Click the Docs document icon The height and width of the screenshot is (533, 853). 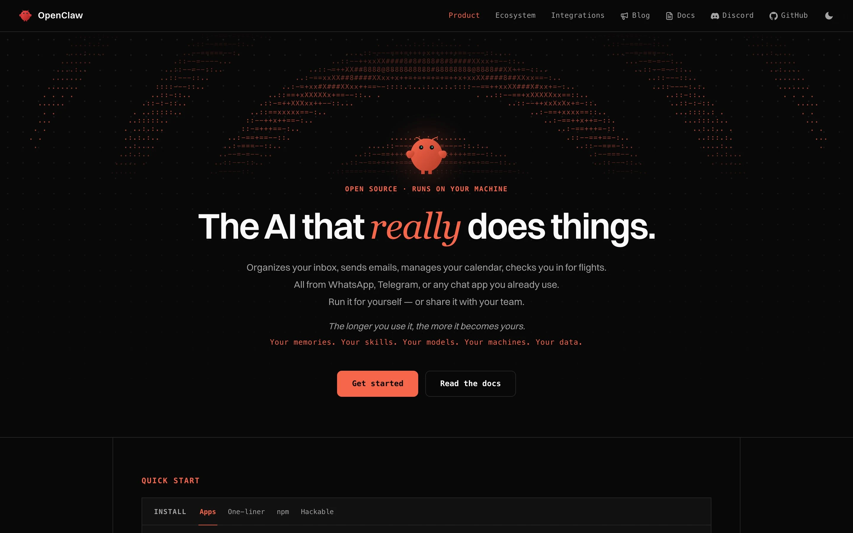669,16
